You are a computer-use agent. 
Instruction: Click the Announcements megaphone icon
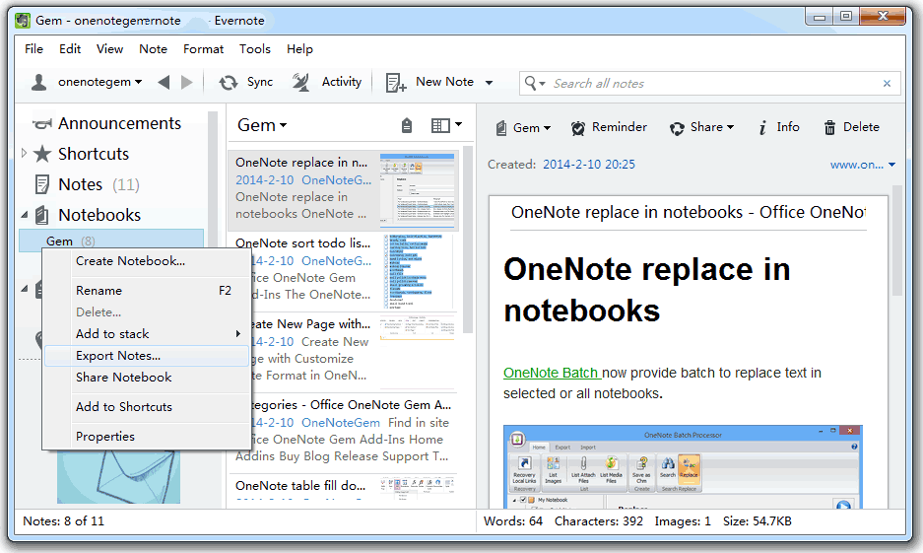41,123
